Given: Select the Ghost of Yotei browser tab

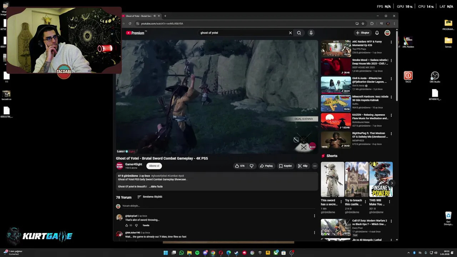Looking at the screenshot, I should (x=141, y=16).
